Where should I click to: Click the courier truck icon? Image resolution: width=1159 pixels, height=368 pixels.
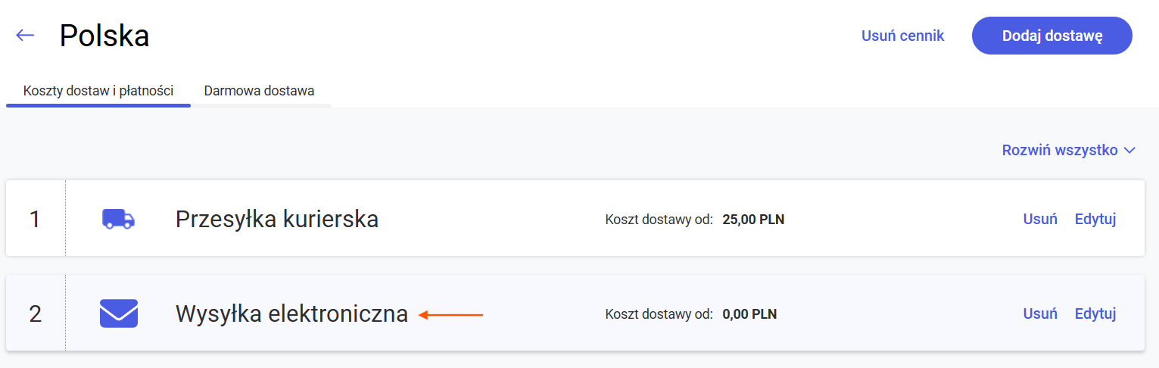(119, 220)
